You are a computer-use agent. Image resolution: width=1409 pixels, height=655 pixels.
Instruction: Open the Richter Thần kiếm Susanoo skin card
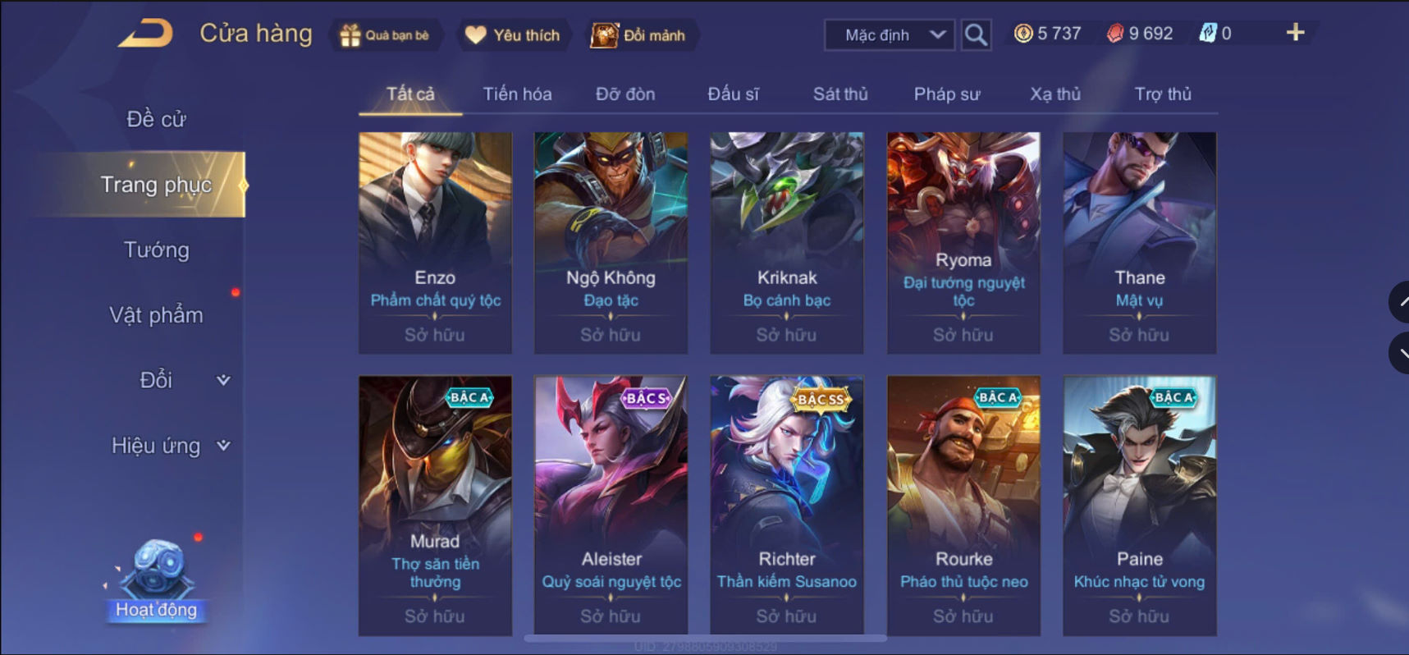point(786,505)
